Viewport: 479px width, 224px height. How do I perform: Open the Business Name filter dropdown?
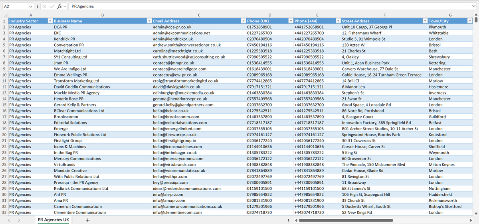point(149,21)
